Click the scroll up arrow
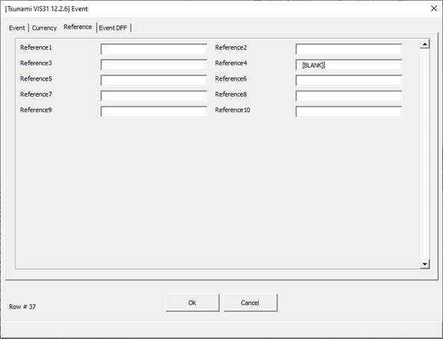The image size is (443, 339). click(424, 44)
